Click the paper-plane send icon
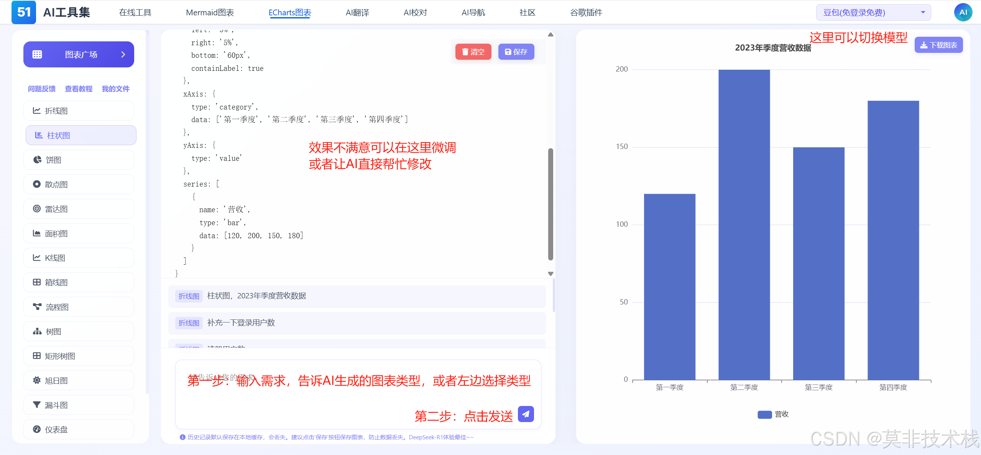Screen dimensions: 981x455 [526, 414]
